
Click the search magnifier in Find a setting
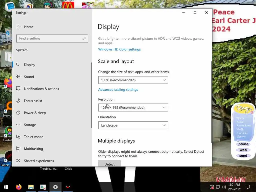(x=84, y=38)
